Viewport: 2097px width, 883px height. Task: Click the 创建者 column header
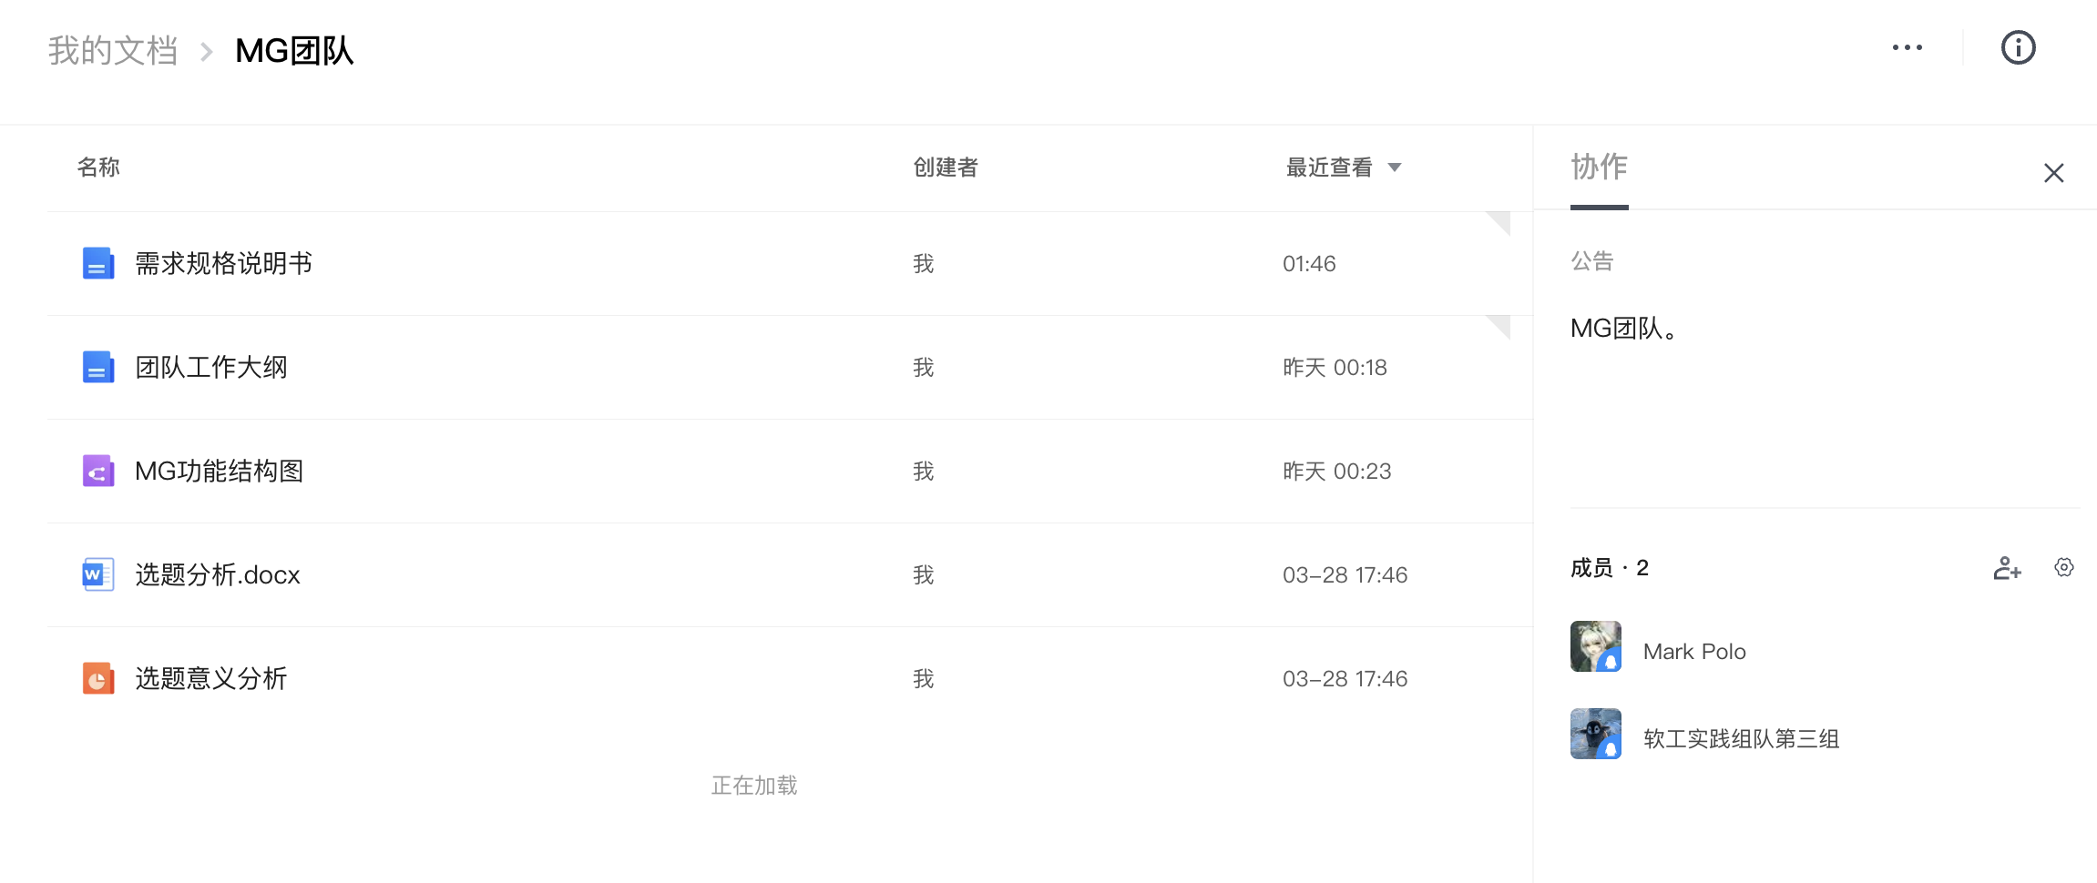point(945,167)
